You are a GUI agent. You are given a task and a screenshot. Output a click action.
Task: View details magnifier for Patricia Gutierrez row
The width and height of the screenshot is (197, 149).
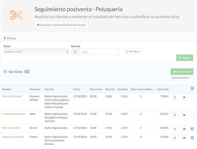[x=175, y=97]
